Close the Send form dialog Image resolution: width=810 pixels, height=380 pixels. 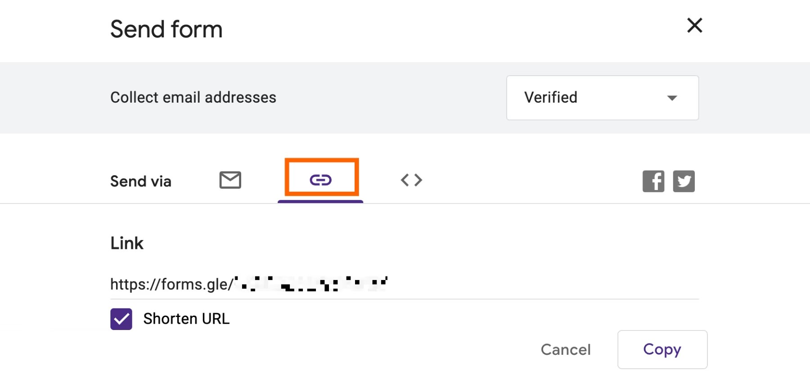click(695, 25)
